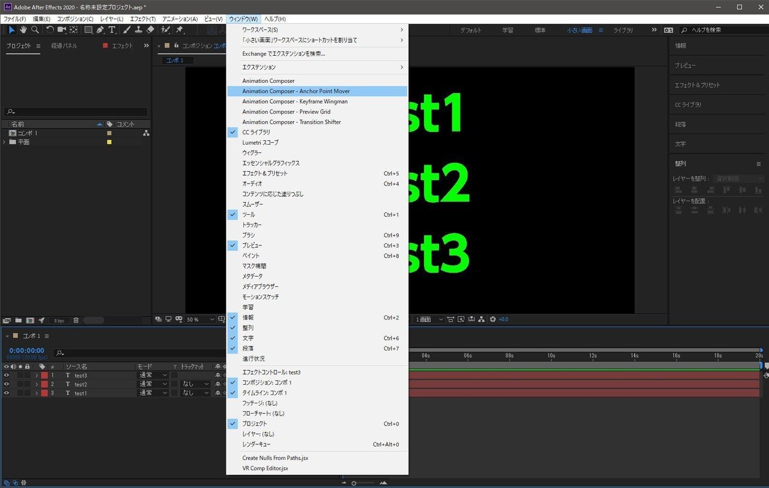Viewport: 769px width, 488px height.
Task: Click the red label color swatch of test3
Action: tap(44, 375)
